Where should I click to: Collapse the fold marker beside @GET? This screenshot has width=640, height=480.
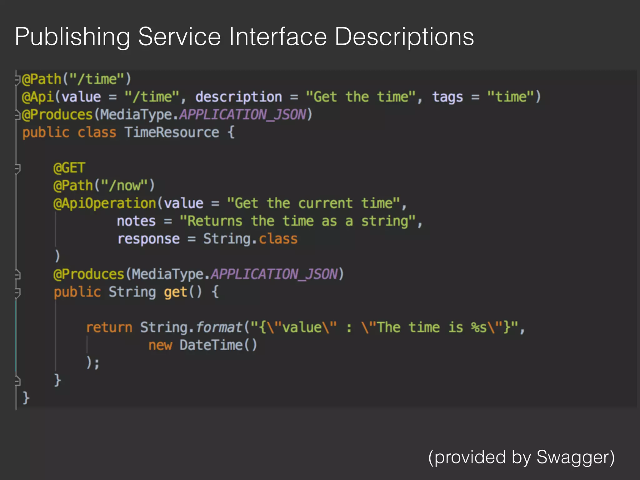point(18,169)
